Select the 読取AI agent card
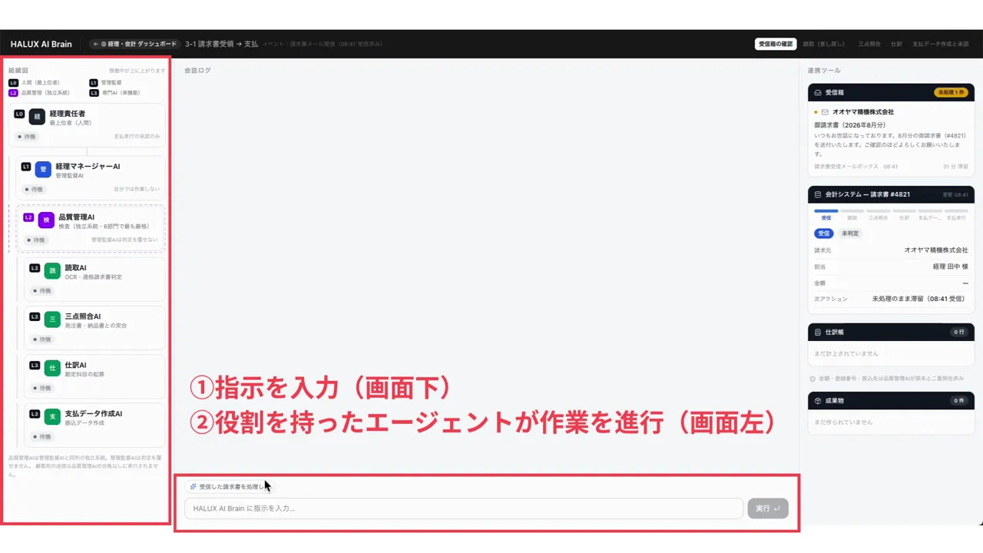983x553 pixels. point(94,279)
